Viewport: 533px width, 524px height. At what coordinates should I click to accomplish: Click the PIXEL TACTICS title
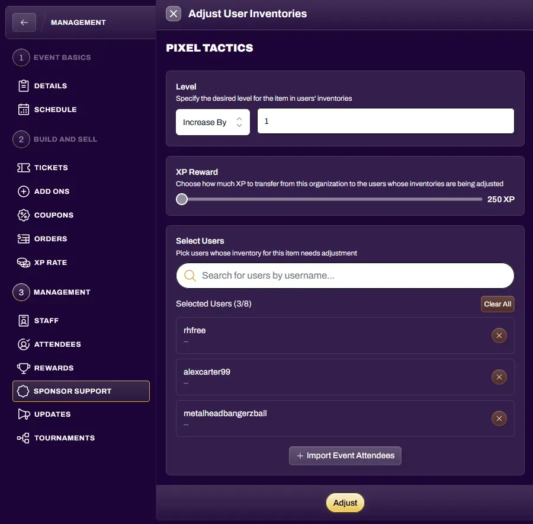[210, 48]
